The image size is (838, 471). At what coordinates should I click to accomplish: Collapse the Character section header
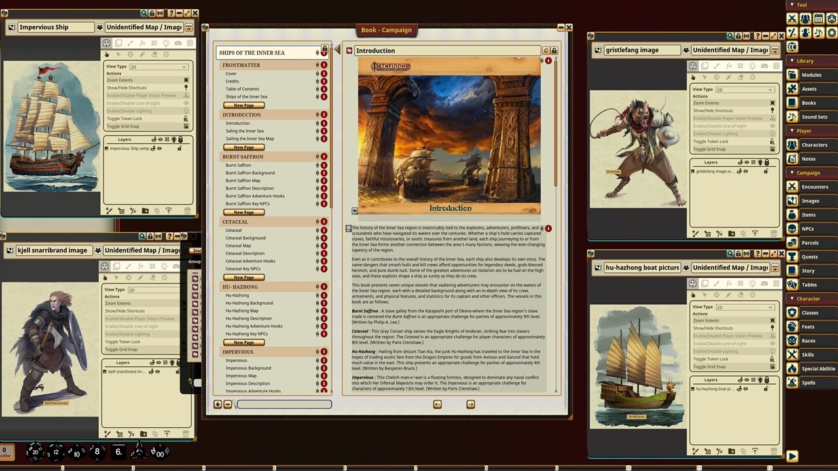coord(791,298)
